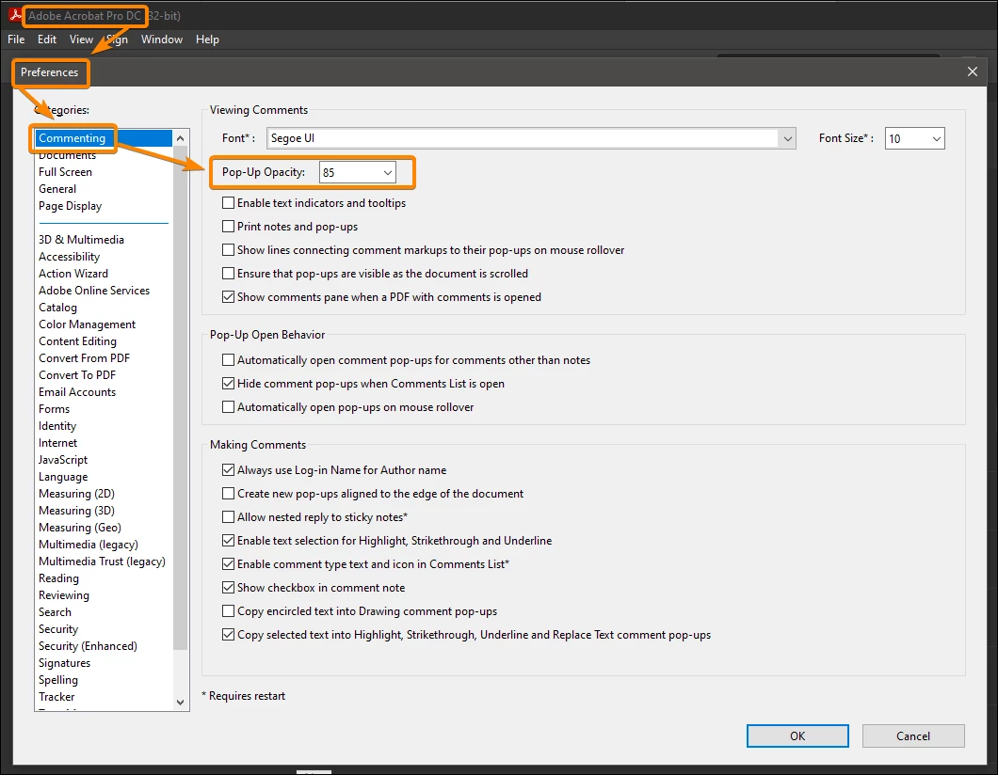Toggle Copy selected text into Highlight comment pop-ups
Screen dimensions: 998x775
(228, 635)
